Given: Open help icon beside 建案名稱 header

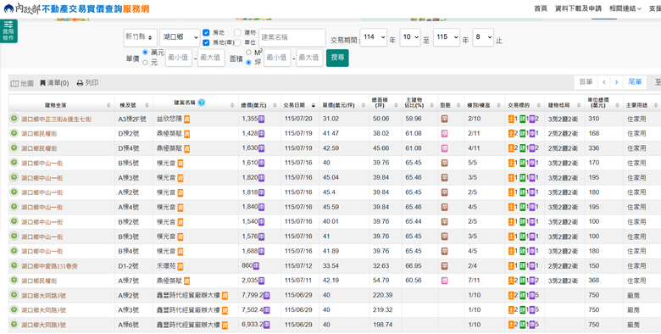Looking at the screenshot, I should [x=202, y=103].
